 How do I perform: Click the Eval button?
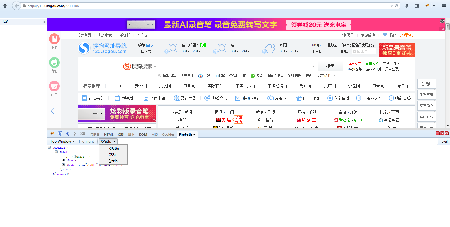coord(444,141)
